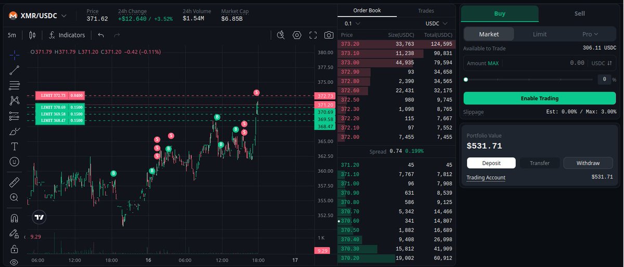The width and height of the screenshot is (624, 267).
Task: Expand the Pro order types dropdown
Action: (x=590, y=34)
